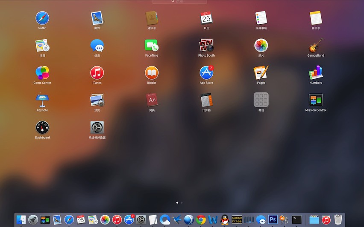This screenshot has height=227, width=364.
Task: Open the Other (其他) folder
Action: [261, 100]
